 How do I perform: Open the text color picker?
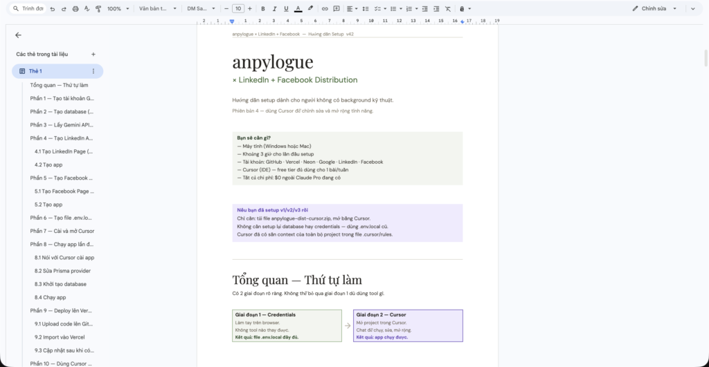298,9
